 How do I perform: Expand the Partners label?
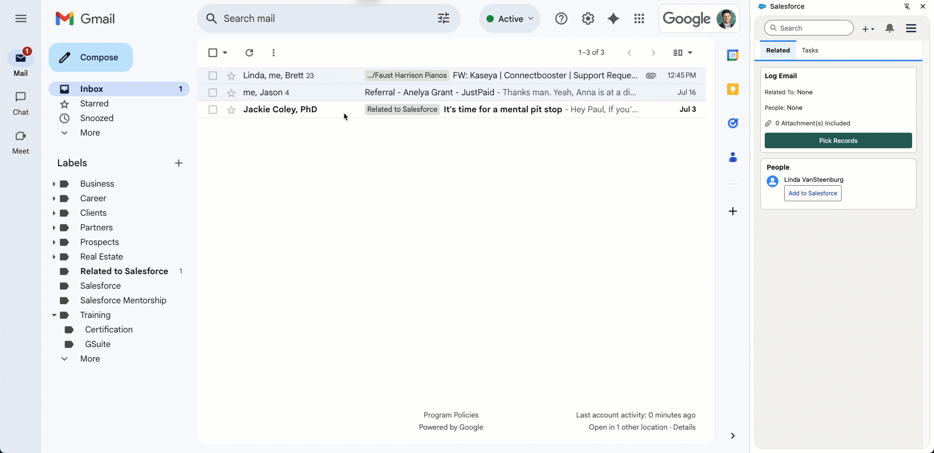[x=54, y=227]
